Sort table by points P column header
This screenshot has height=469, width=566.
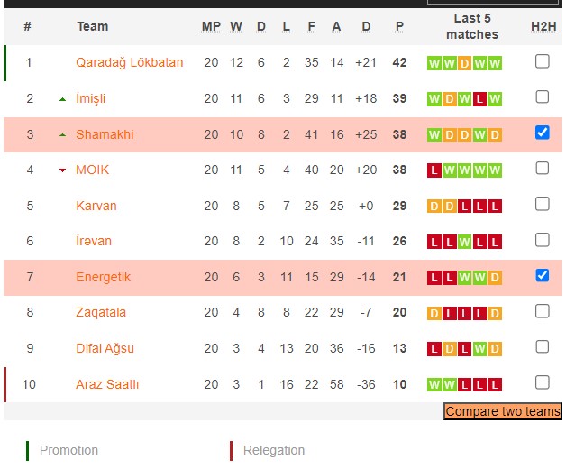pos(399,26)
